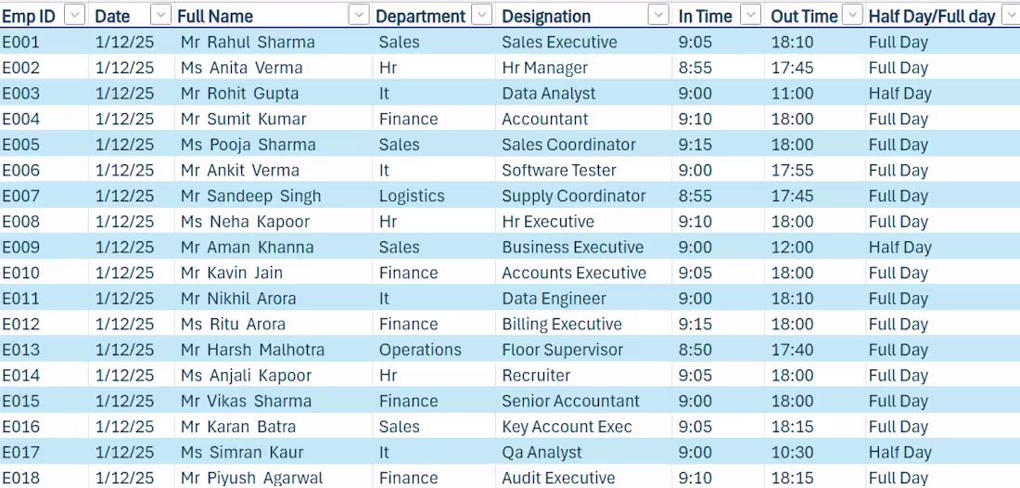Select the Data Analyst designation cell
This screenshot has width=1020, height=488.
click(x=583, y=94)
